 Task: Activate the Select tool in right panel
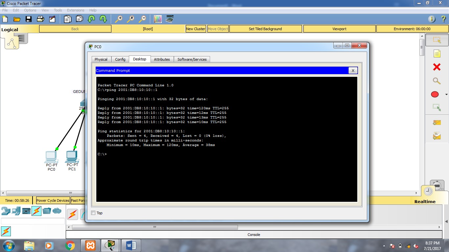(x=437, y=40)
